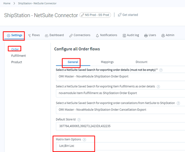Screen dimensions: 185x152
Task: Select Order in the left sidebar
Action: tap(15, 49)
